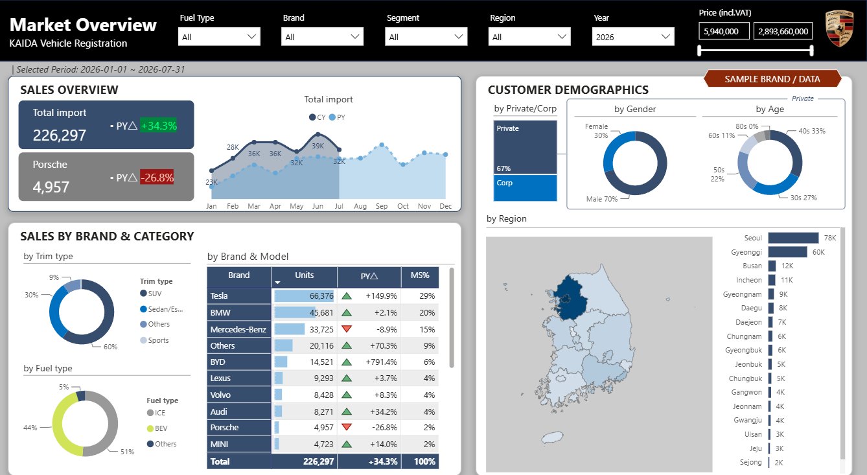This screenshot has height=475, width=867.
Task: Click the minimum price field showing 5,940,000
Action: tap(724, 30)
